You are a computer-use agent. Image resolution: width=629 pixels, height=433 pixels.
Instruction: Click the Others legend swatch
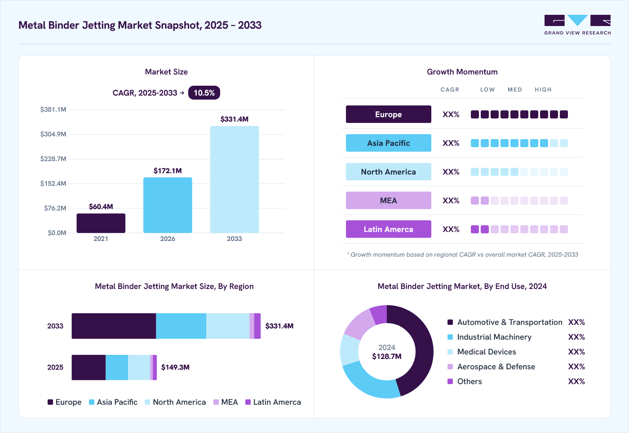(x=450, y=381)
